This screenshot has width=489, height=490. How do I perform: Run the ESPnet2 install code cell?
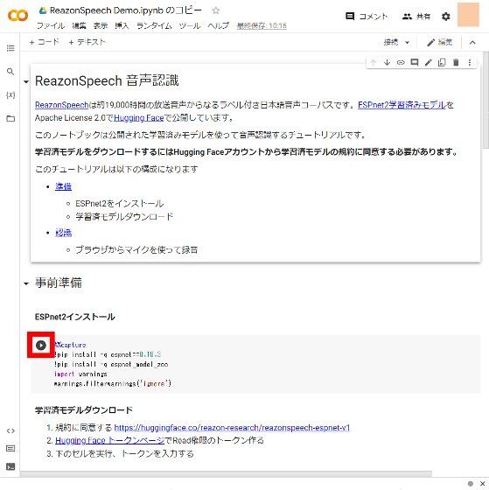pyautogui.click(x=41, y=346)
